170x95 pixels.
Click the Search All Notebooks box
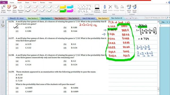pos(155,18)
